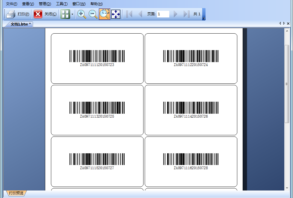Screen dimensions: 293x198
Task: Select the 文档1.btw document tab
Action: pos(20,24)
